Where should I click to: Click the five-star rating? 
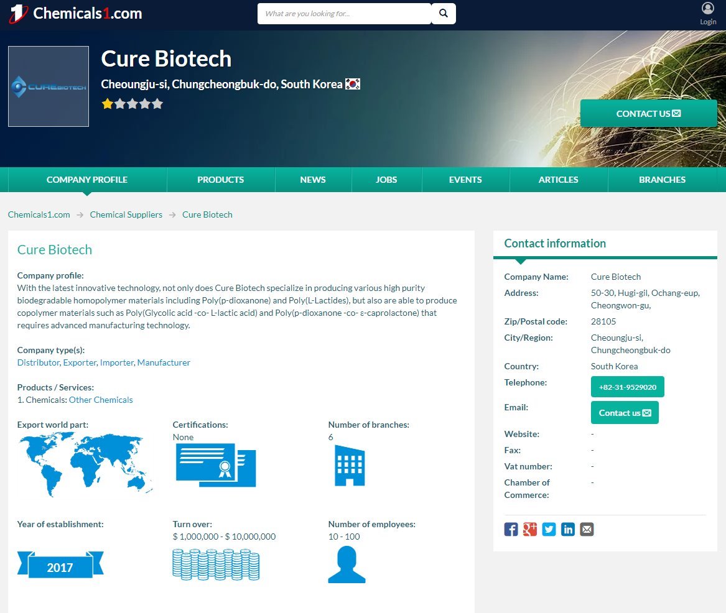pyautogui.click(x=133, y=104)
